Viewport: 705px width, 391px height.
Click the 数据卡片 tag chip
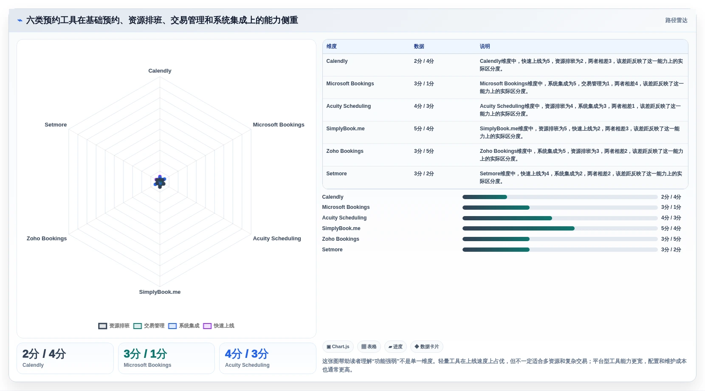[x=427, y=347]
